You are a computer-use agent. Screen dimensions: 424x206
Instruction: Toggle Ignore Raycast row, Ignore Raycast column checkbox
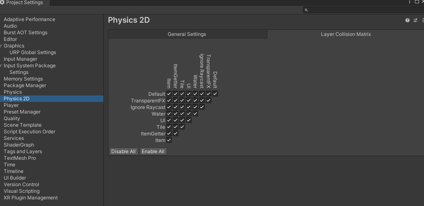tap(202, 107)
